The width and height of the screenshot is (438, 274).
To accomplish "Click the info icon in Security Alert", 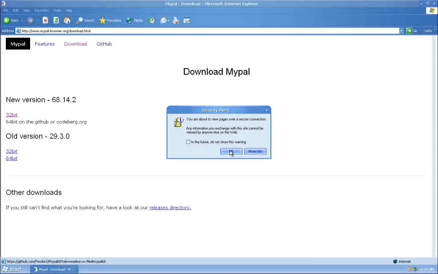I will pyautogui.click(x=178, y=122).
